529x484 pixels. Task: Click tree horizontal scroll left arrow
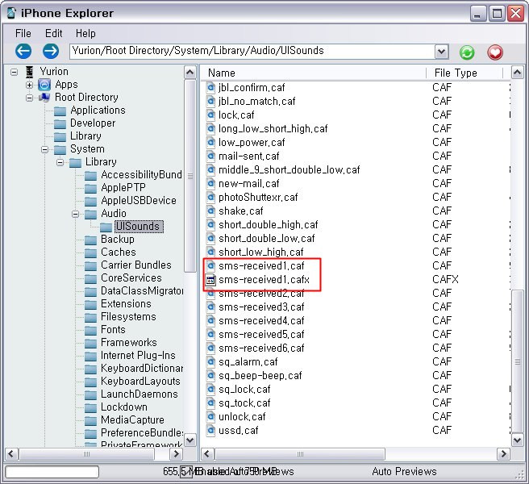(x=11, y=454)
